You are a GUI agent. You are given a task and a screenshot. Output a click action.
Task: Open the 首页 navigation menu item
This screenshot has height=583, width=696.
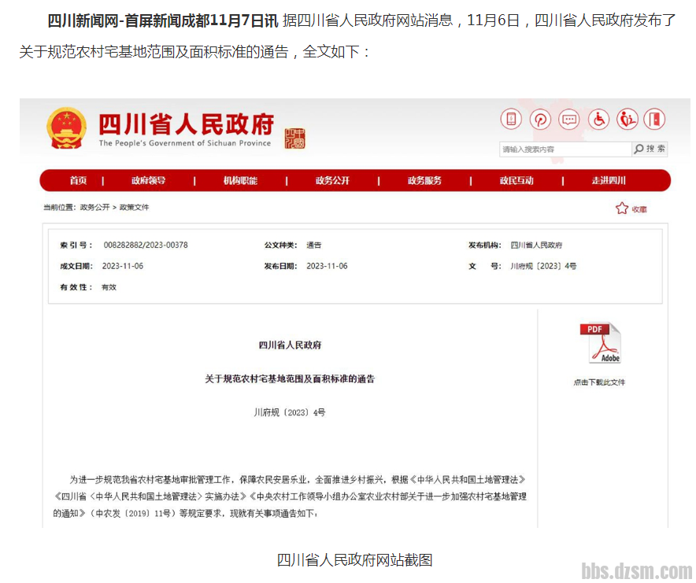point(78,181)
